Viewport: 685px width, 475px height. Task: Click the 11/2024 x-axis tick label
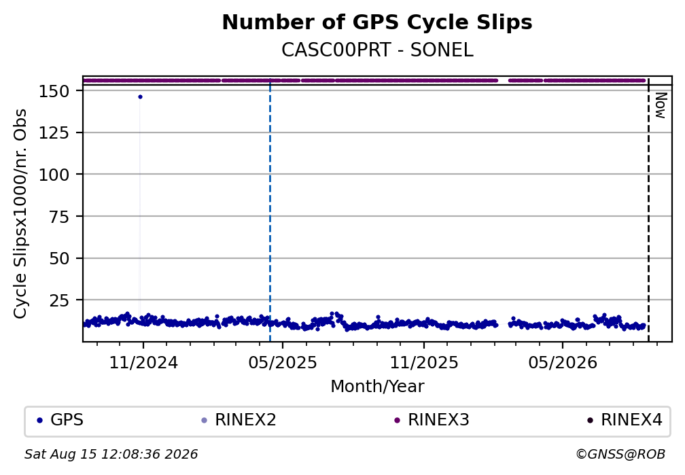[143, 363]
